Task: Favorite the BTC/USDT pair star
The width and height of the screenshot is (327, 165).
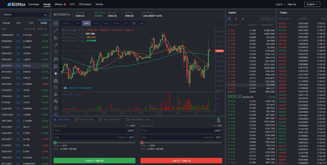Action: (69, 15)
